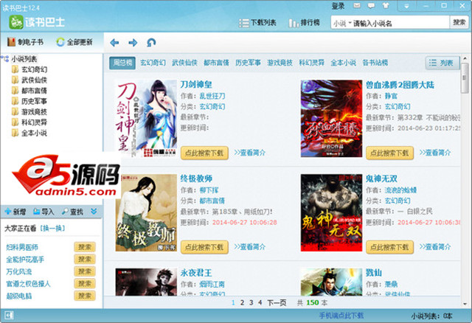
Task: Switch to the 游戏竞技 category tab
Action: click(x=280, y=63)
